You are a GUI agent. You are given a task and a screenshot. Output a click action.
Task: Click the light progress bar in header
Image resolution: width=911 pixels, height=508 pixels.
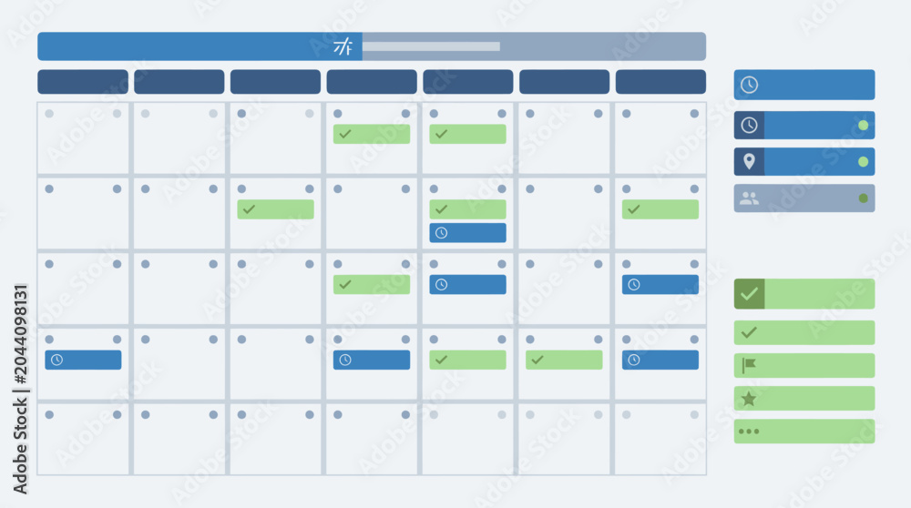(431, 46)
